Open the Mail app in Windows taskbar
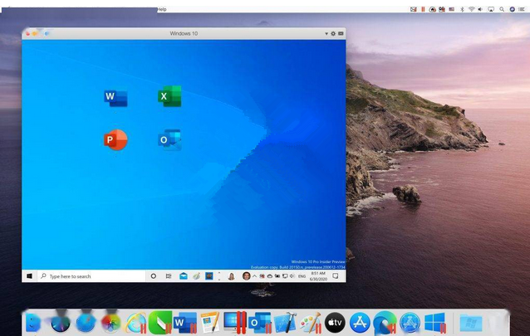Image resolution: width=530 pixels, height=336 pixels. pyautogui.click(x=183, y=275)
